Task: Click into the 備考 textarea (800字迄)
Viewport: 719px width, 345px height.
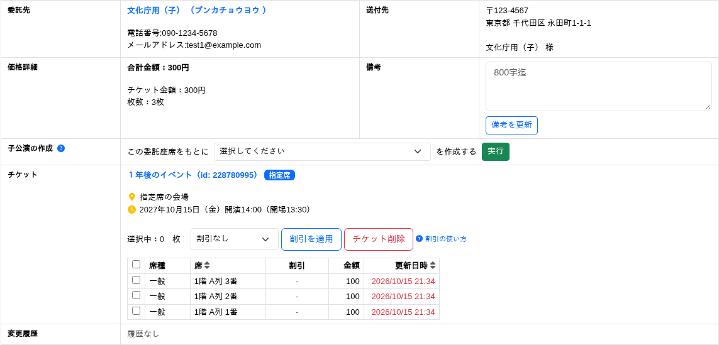Action: [599, 87]
